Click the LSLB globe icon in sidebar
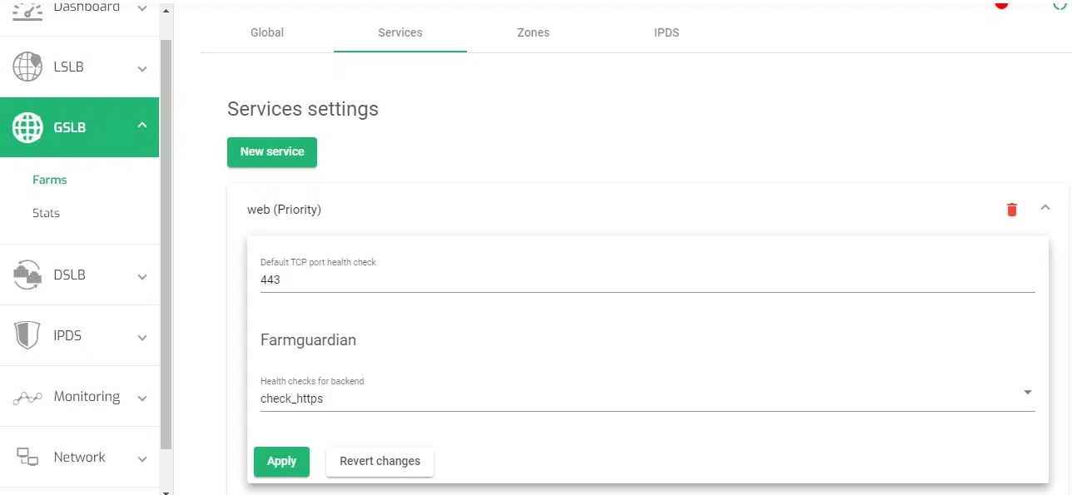The image size is (1072, 495). click(27, 67)
